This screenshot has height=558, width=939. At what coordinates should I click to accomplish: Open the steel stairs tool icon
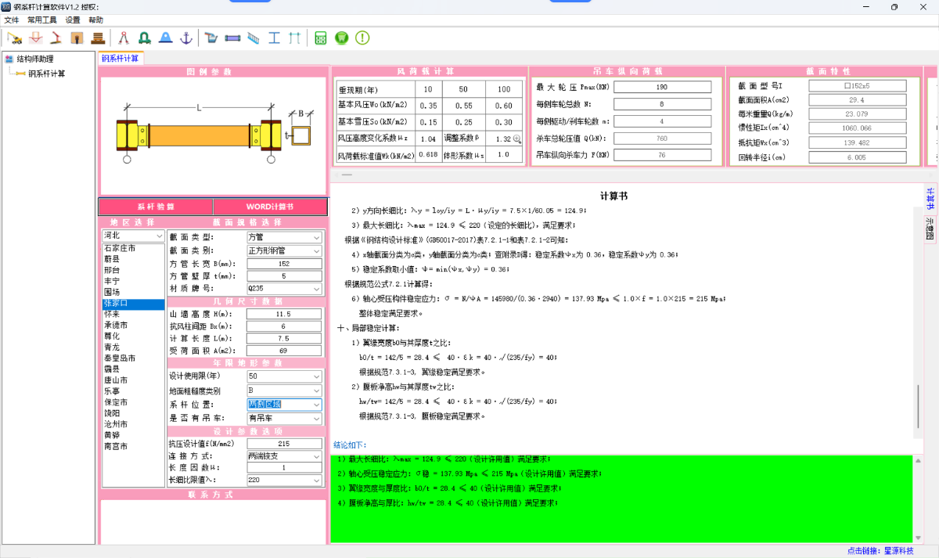coord(253,38)
